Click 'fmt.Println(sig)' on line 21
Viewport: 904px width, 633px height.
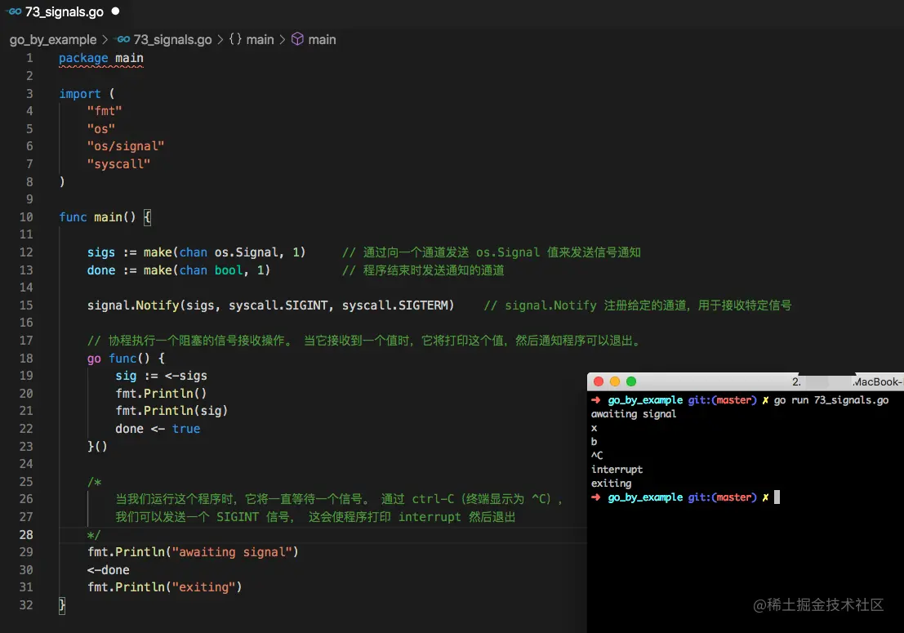point(171,411)
